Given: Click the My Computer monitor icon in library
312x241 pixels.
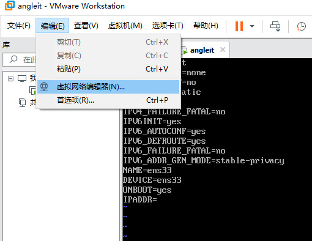Looking at the screenshot, I should click(x=22, y=78).
